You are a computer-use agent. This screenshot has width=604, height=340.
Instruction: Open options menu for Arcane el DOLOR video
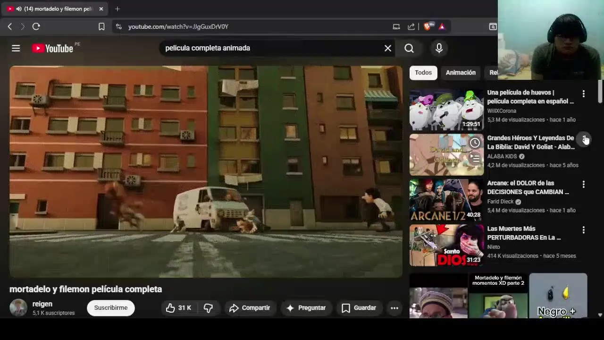click(584, 184)
